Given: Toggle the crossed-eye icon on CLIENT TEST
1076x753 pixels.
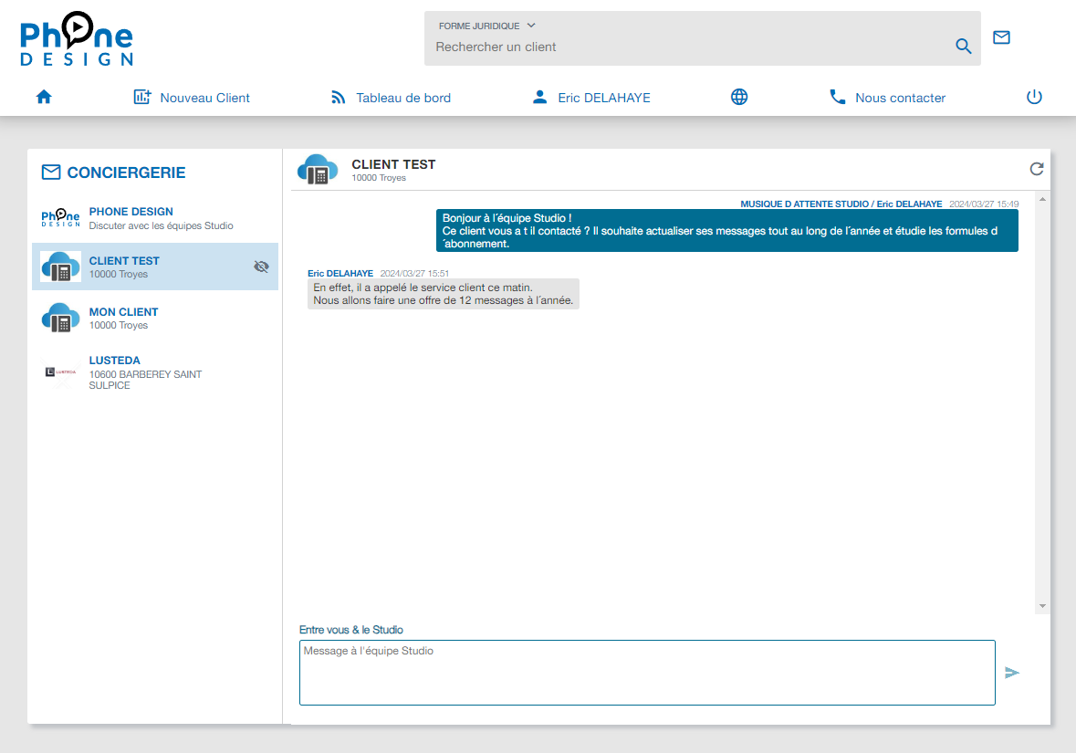Looking at the screenshot, I should point(262,267).
